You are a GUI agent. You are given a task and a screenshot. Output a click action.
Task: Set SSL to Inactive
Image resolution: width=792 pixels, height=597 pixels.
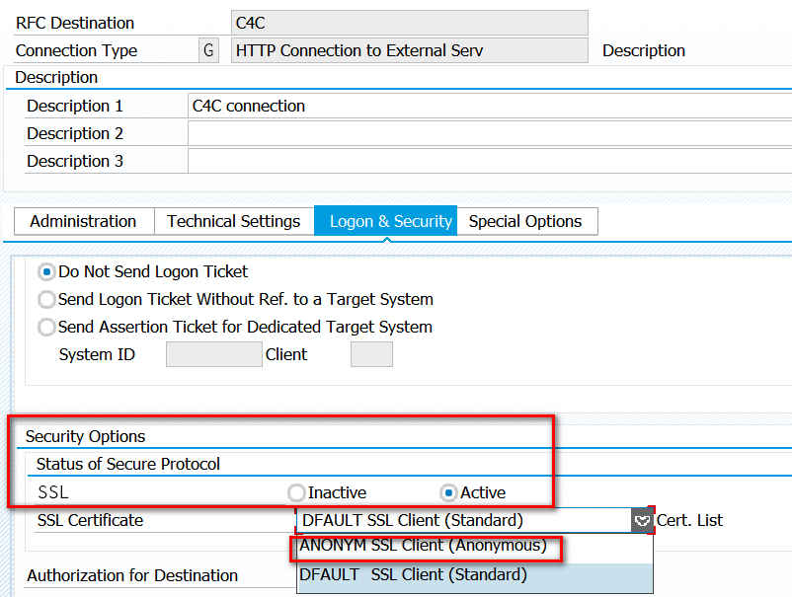click(296, 492)
